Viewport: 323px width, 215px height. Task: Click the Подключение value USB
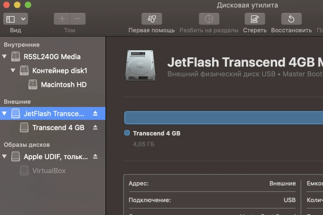[x=289, y=200]
